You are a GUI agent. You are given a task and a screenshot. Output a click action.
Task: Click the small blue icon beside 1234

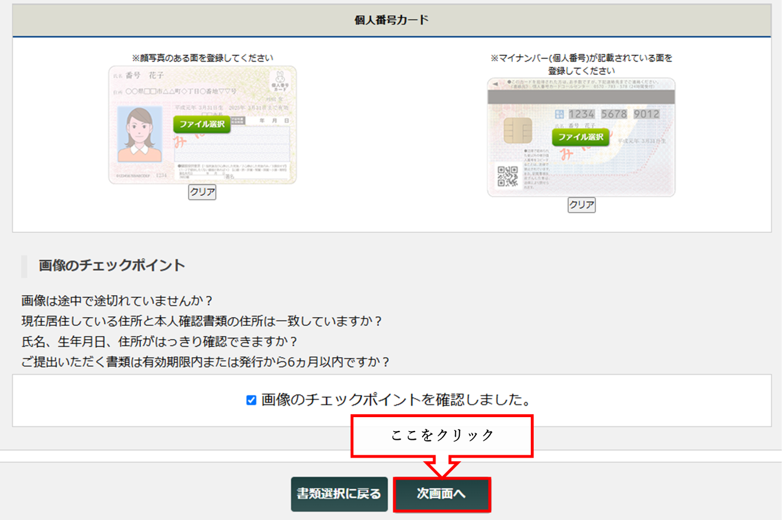tap(559, 114)
